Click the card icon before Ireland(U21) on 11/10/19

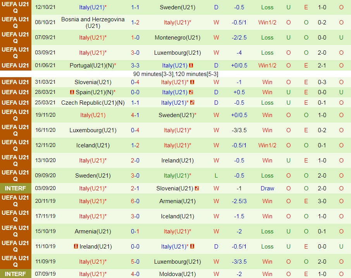coord(76,247)
